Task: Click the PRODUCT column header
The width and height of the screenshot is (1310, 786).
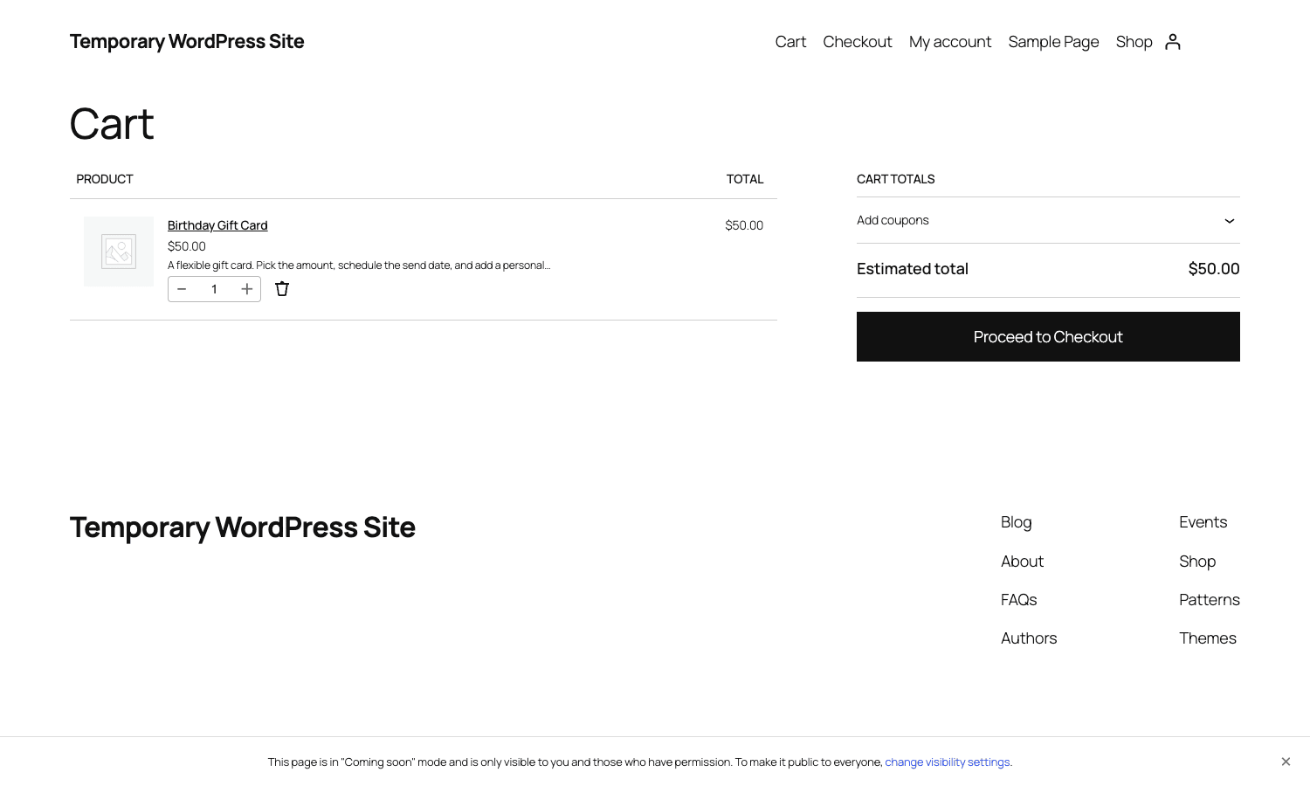Action: point(105,179)
